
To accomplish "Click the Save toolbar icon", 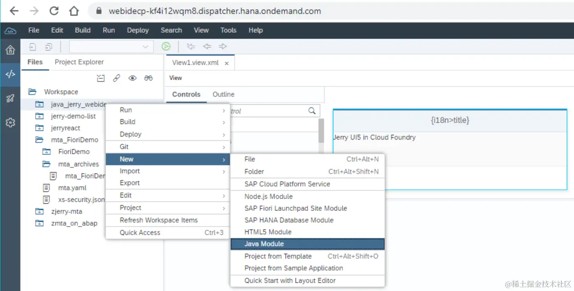I will pyautogui.click(x=32, y=46).
